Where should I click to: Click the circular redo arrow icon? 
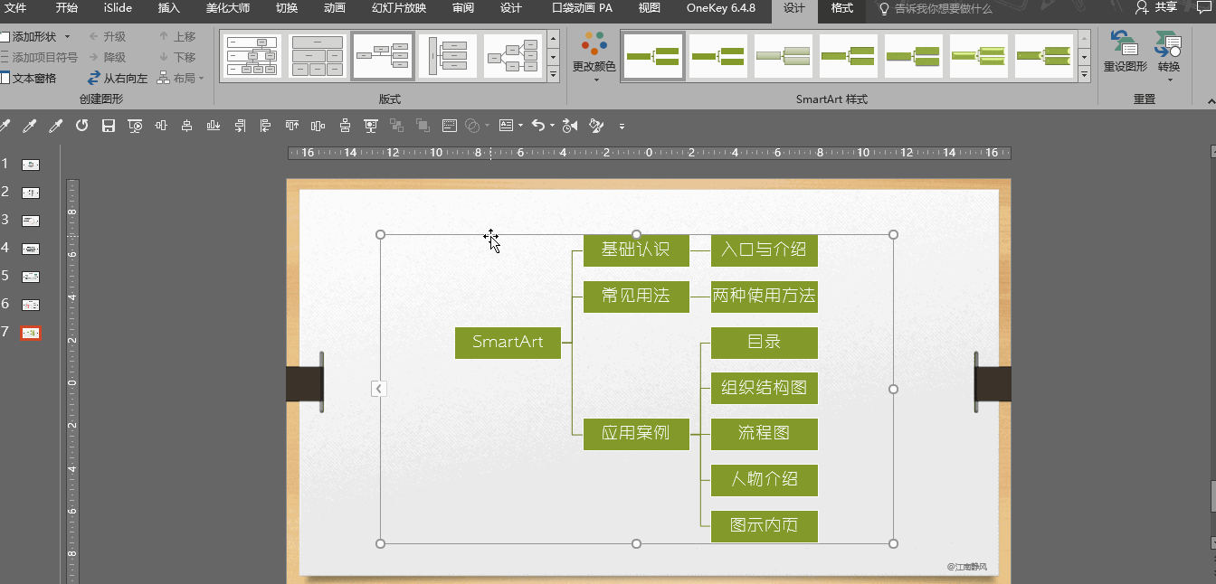[x=81, y=126]
